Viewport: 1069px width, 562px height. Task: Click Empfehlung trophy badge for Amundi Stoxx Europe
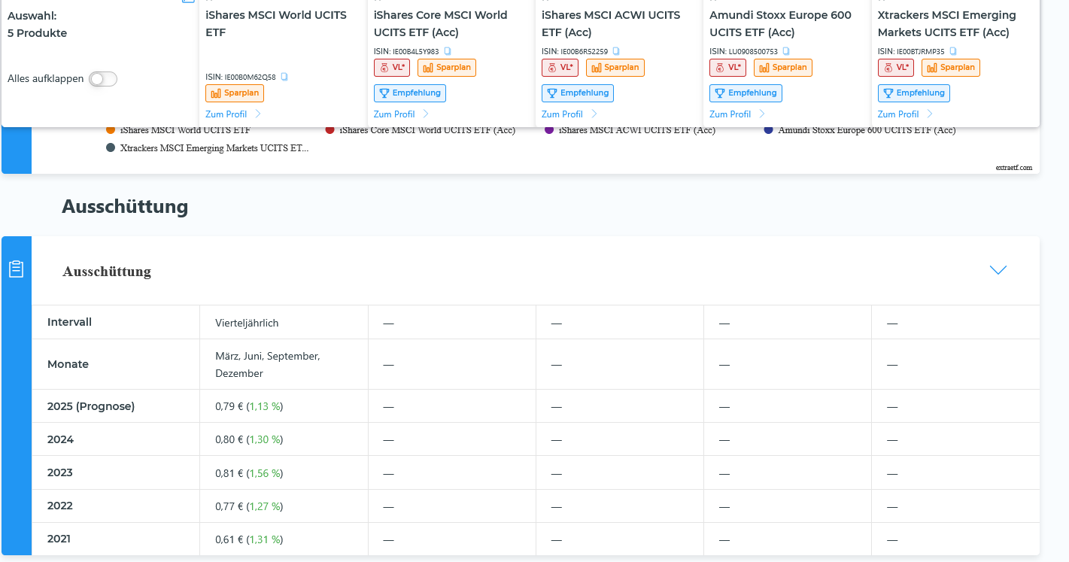(746, 93)
